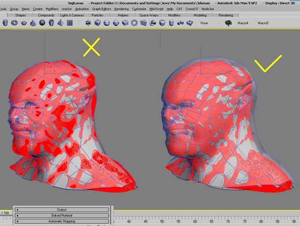Screen dimensions: 300x226
Task: Switch to the Space Warps tab
Action: (149, 15)
